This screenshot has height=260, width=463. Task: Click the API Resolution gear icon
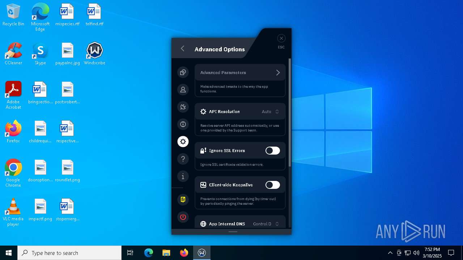pos(203,112)
